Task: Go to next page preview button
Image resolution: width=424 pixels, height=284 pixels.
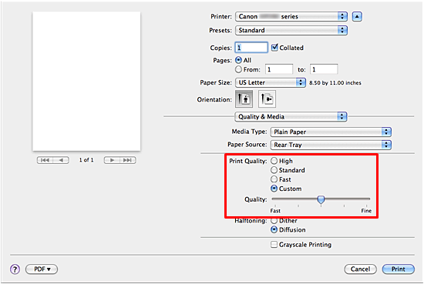Action: 112,160
